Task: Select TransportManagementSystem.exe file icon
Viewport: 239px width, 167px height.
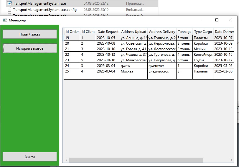Action: coord(9,4)
